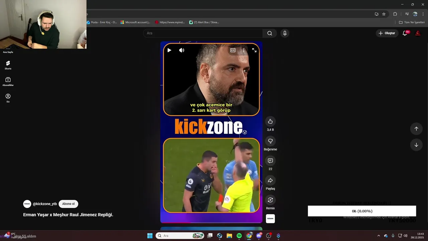Bookmark this page with the star
Screen dimensions: 428x241
[x=384, y=14]
